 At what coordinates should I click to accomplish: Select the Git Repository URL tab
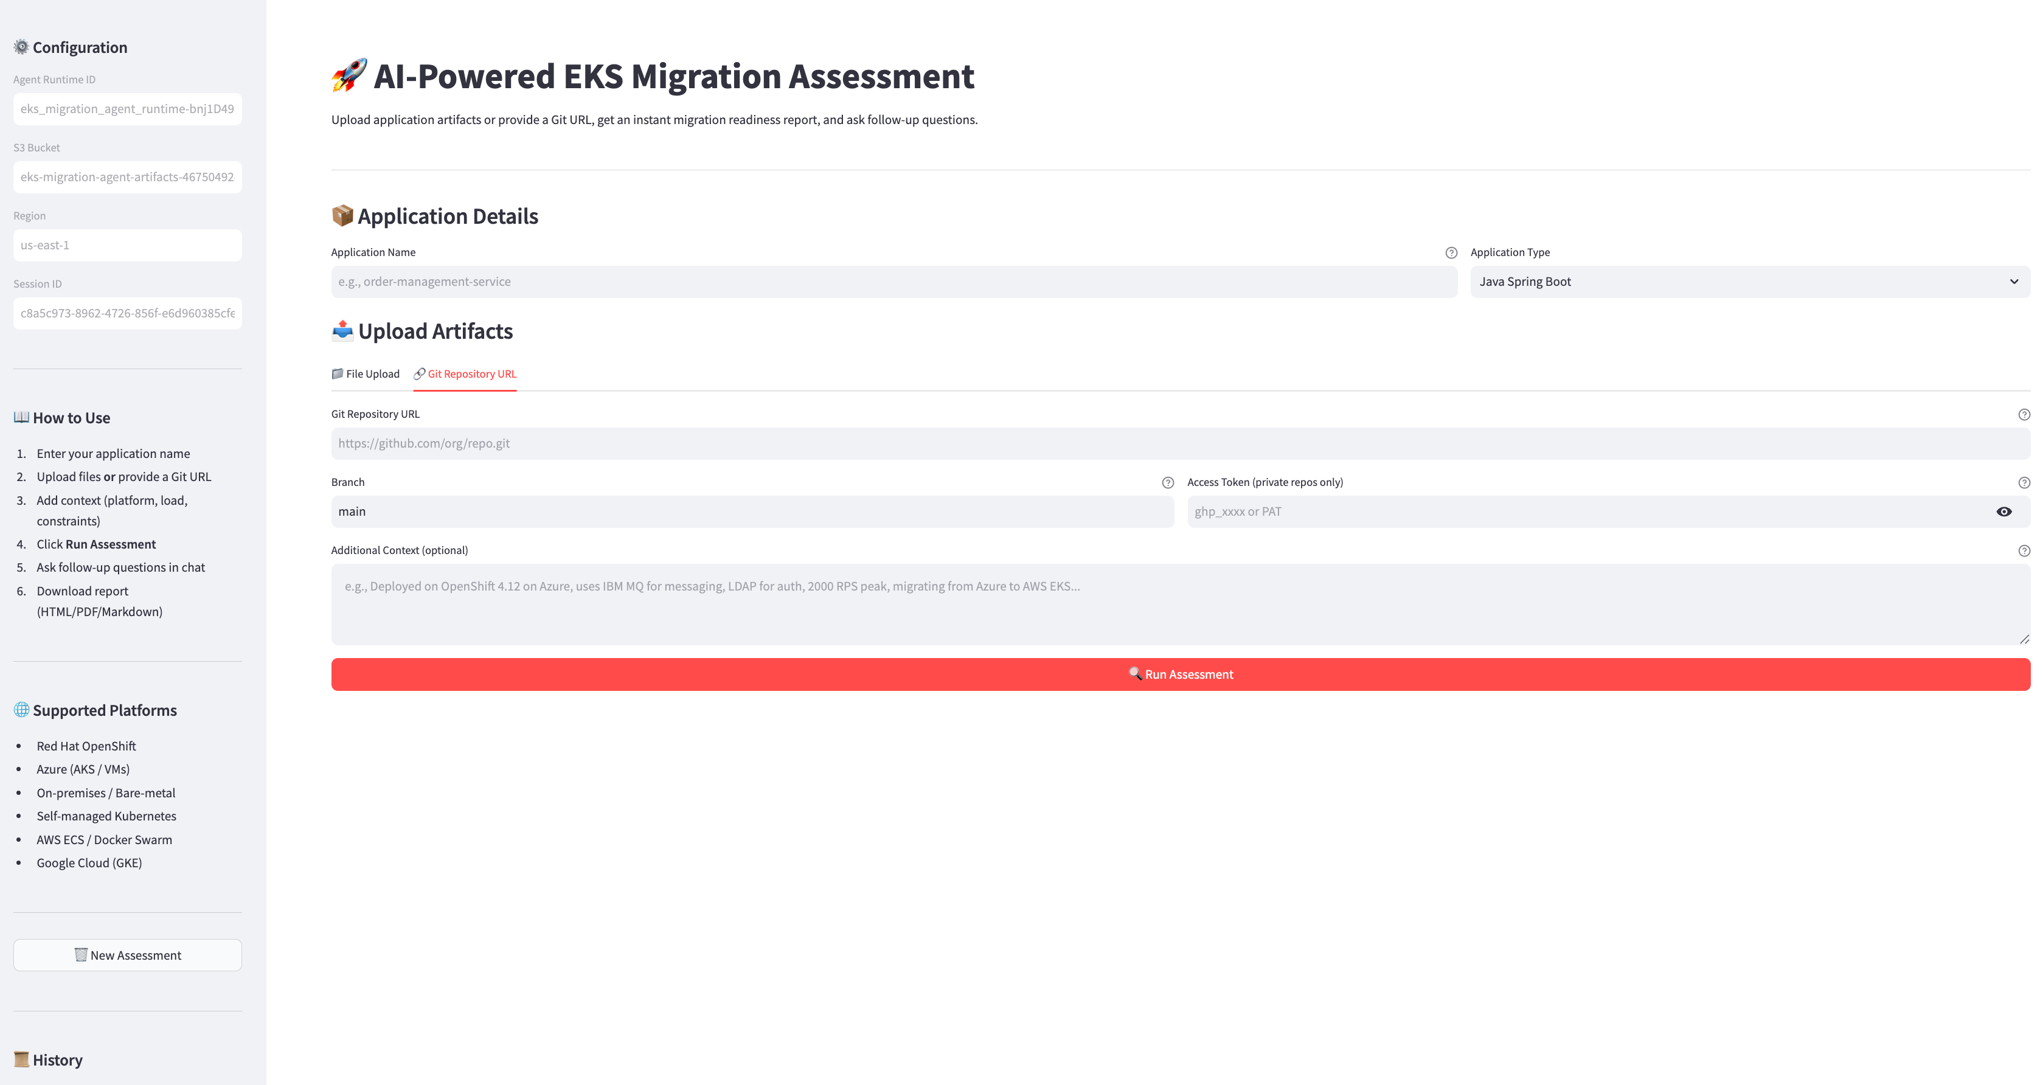click(465, 375)
